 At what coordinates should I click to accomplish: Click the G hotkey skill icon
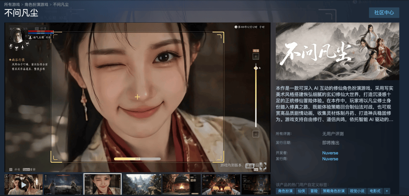(x=11, y=46)
